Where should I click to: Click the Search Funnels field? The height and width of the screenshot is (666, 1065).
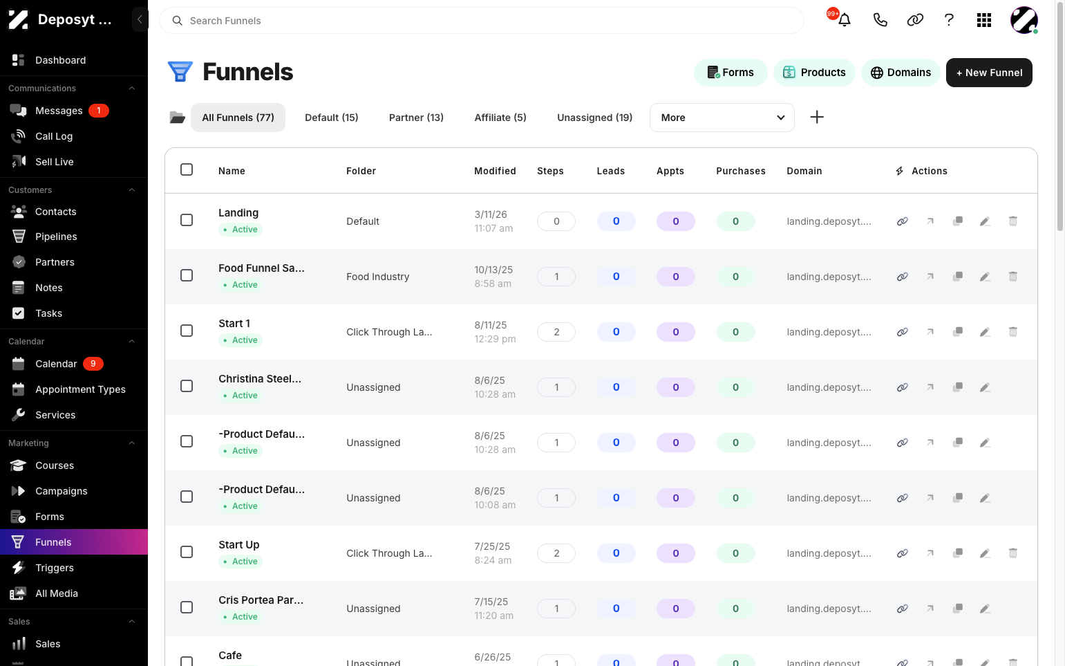[x=482, y=21]
